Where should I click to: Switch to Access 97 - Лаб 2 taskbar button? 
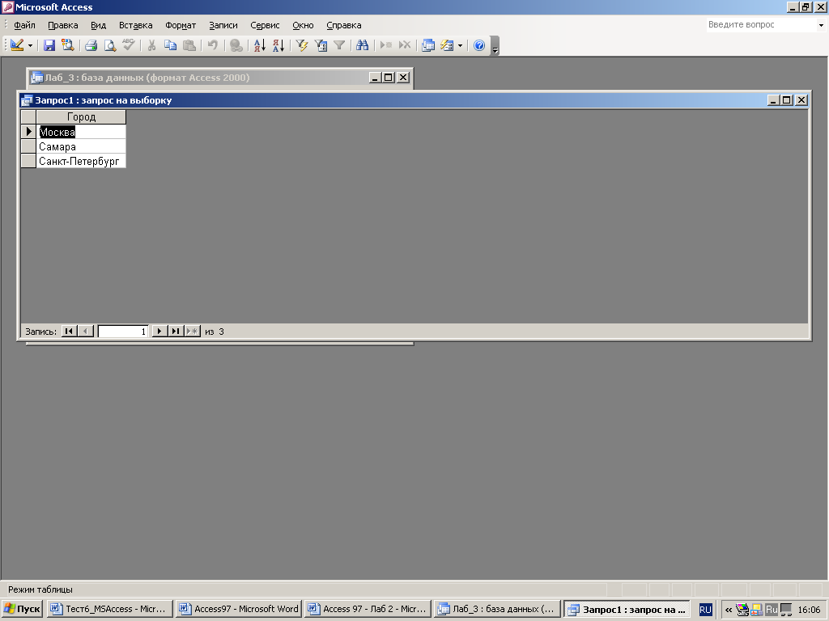pyautogui.click(x=368, y=609)
